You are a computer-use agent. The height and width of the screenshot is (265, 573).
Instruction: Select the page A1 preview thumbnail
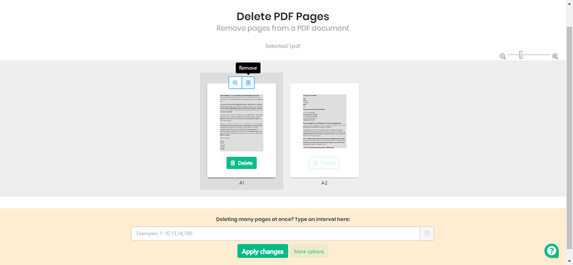pos(241,122)
